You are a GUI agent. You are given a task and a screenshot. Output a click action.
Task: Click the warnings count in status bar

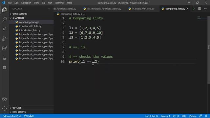pyautogui.click(x=31, y=116)
